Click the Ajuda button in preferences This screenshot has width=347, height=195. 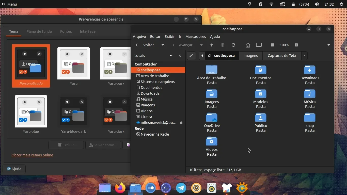click(x=14, y=169)
